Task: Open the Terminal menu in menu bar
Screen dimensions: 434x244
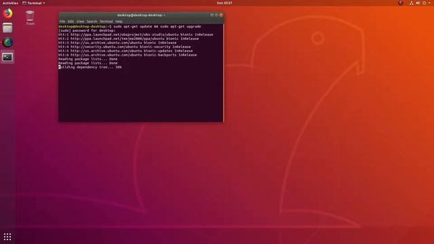Action: coord(106,21)
